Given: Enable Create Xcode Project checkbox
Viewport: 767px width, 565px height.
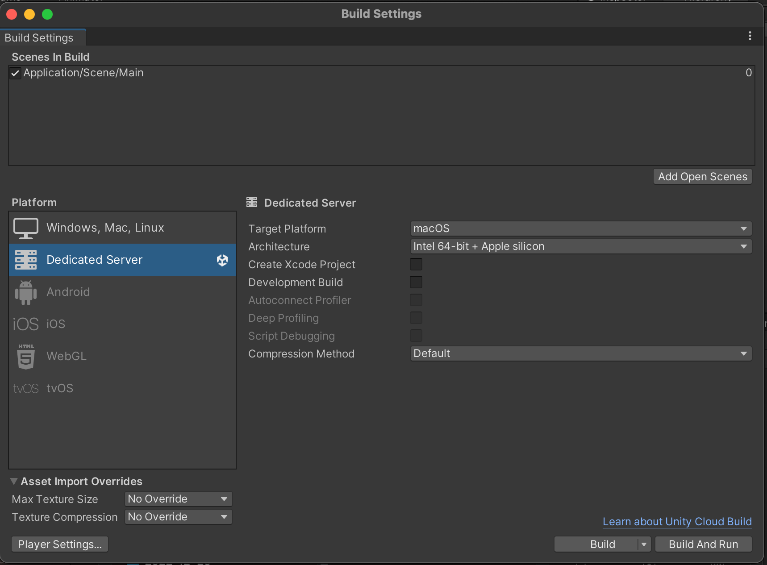Looking at the screenshot, I should point(416,264).
